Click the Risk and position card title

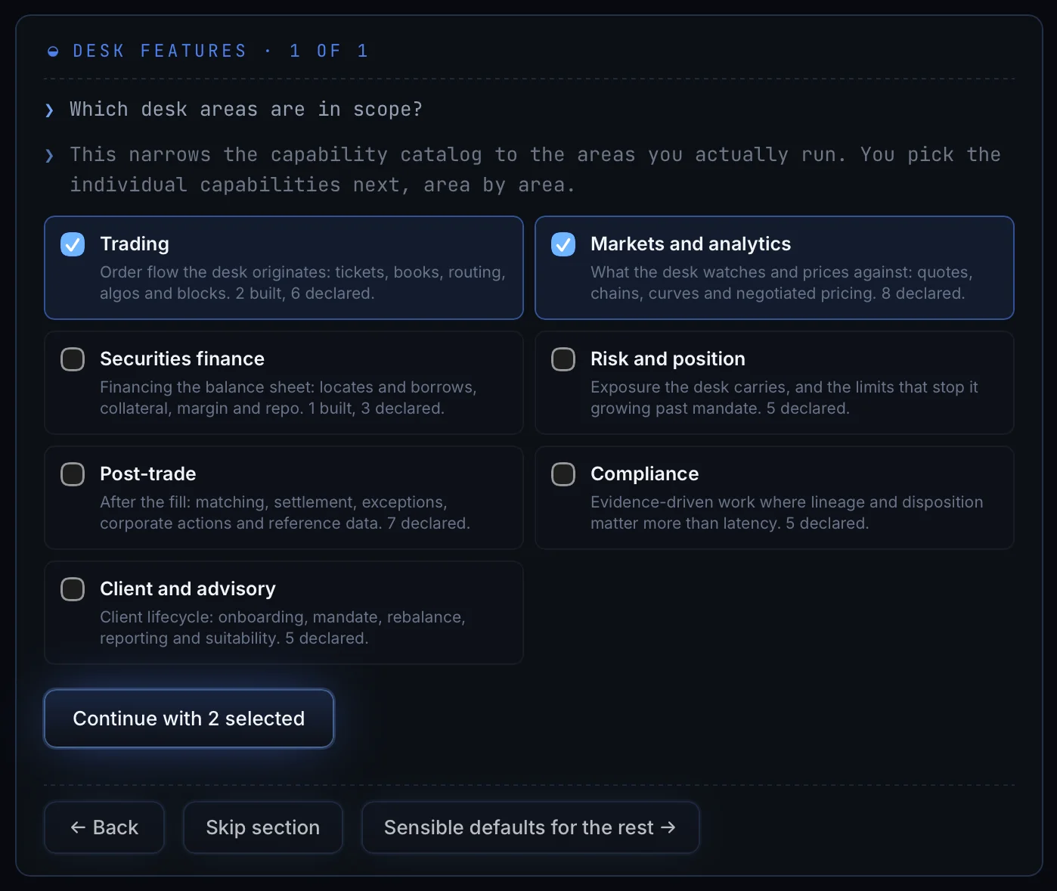668,359
